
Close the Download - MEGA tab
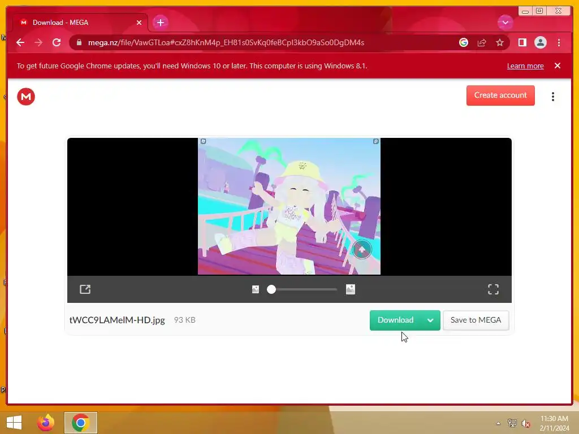click(x=139, y=23)
